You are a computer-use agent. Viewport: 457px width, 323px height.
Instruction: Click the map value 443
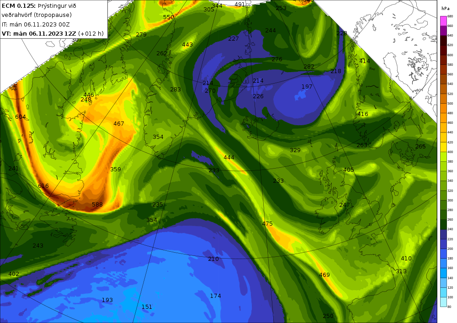[x=187, y=45]
